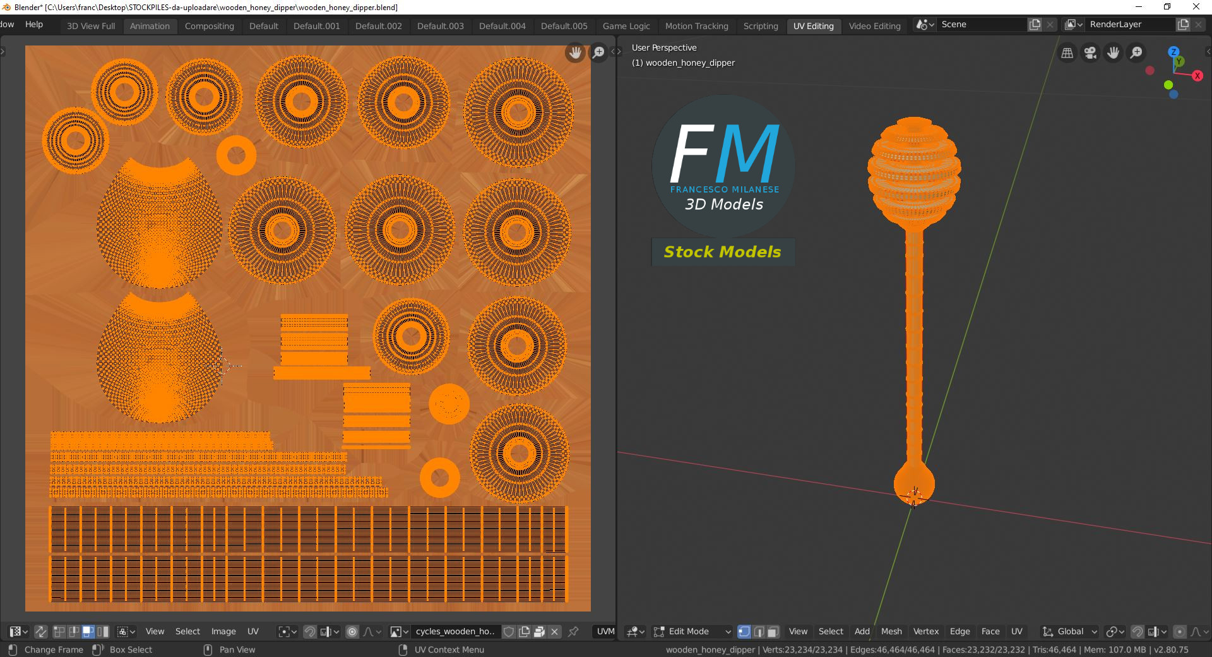
Task: Switch to the Video Editing tab
Action: click(x=874, y=26)
